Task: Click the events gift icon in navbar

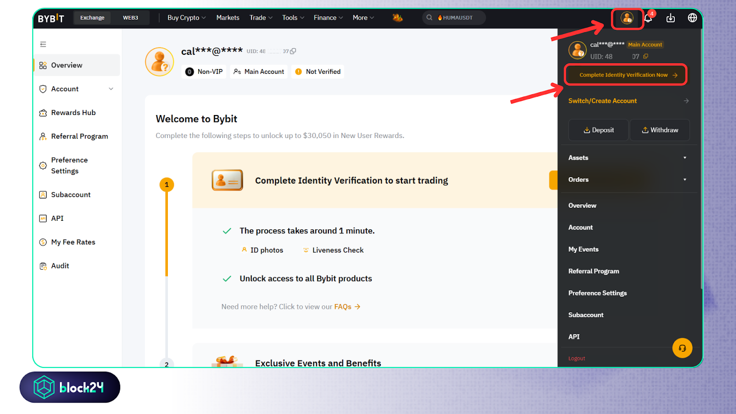Action: (397, 17)
